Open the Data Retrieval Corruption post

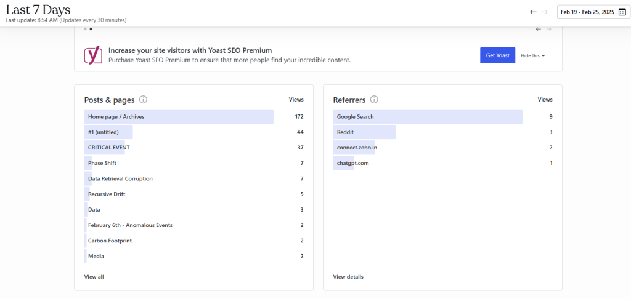click(120, 178)
